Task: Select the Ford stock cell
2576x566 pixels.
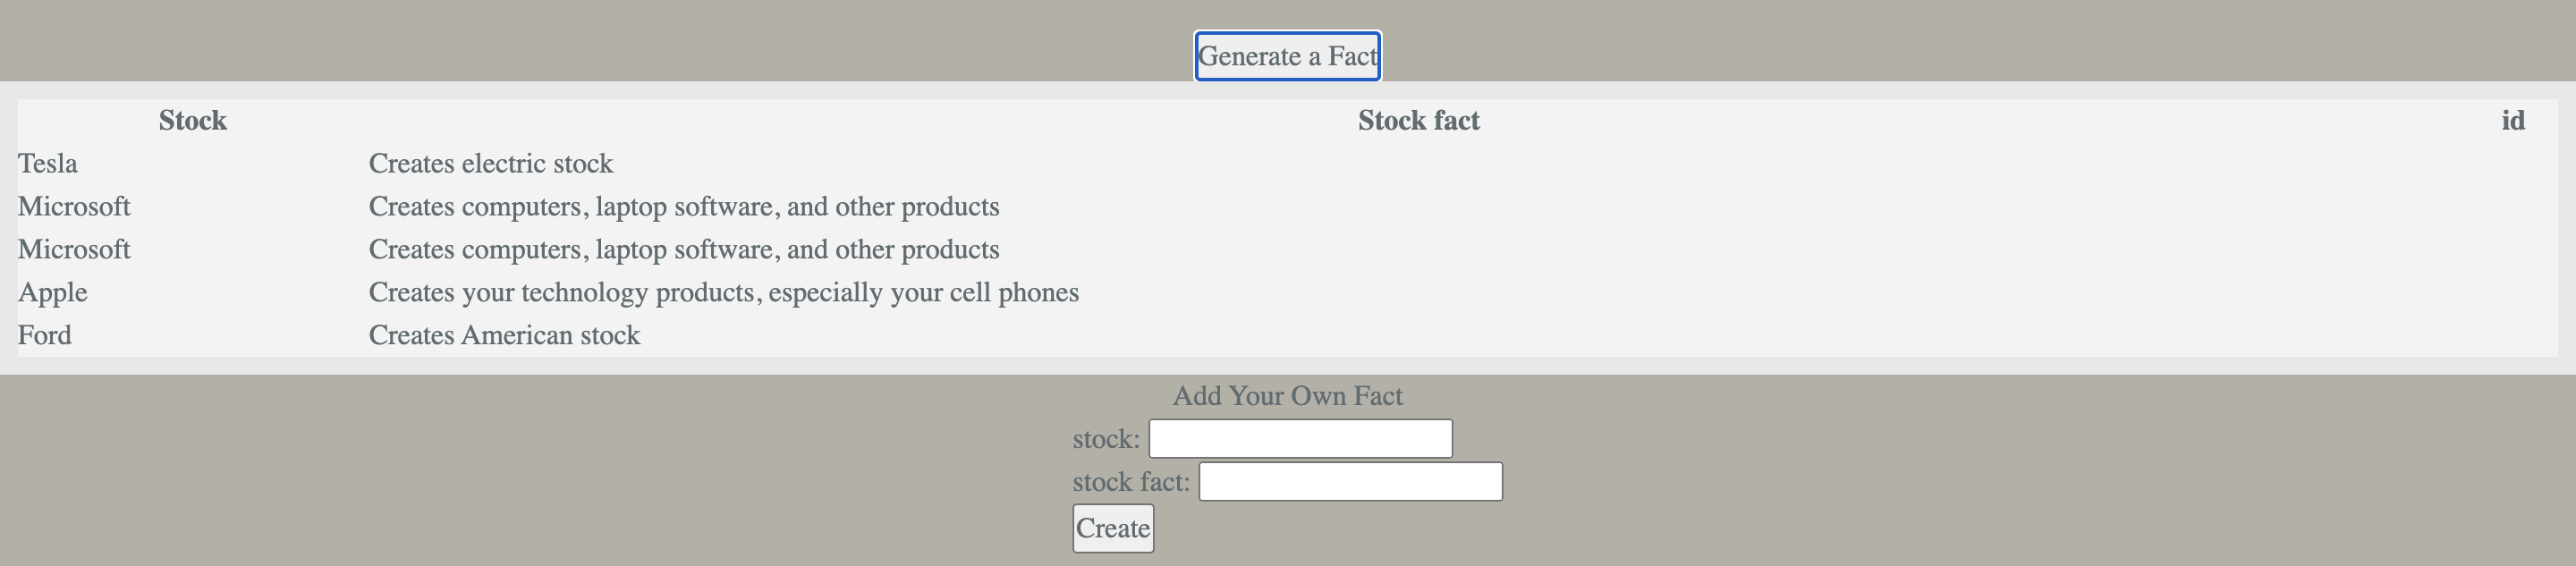Action: (45, 336)
